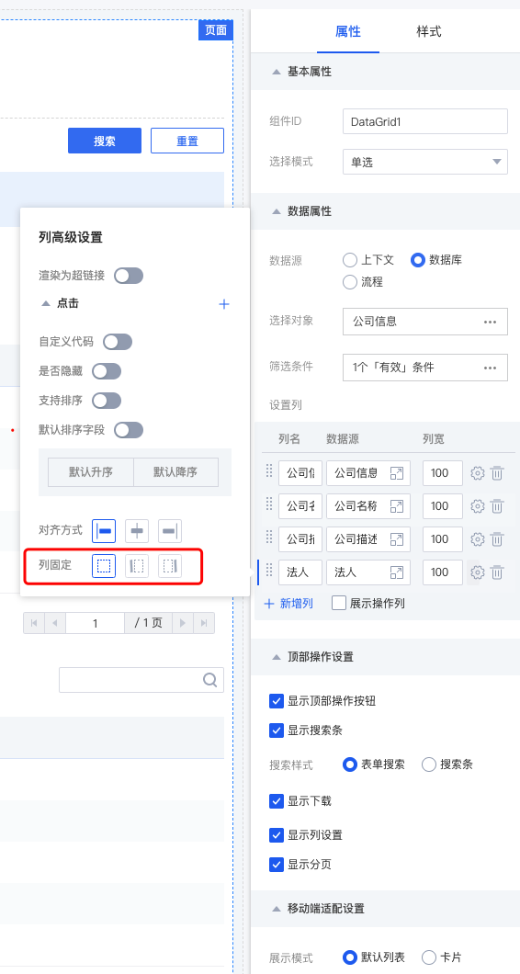Choose fix column to left icon
Viewport: 520px width, 974px height.
tap(137, 566)
